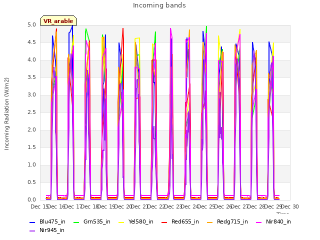
Task: Click the 1.5 y-axis tick label
Action: [31, 147]
